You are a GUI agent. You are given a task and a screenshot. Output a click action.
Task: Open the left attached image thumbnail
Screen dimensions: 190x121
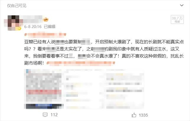[x=44, y=89]
